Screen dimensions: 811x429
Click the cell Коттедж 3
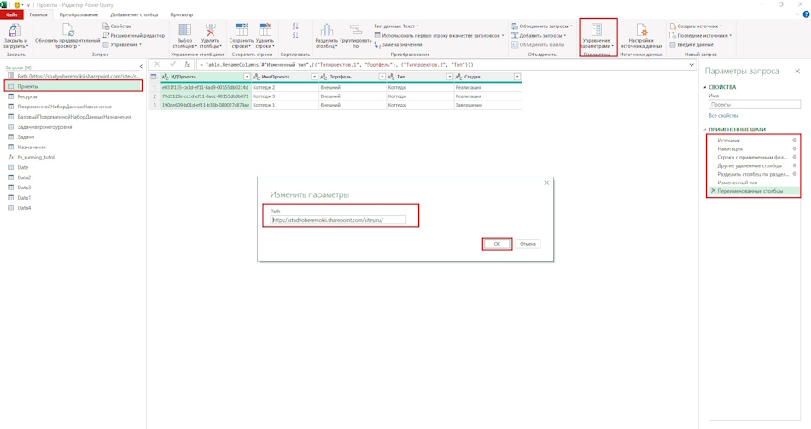(285, 96)
